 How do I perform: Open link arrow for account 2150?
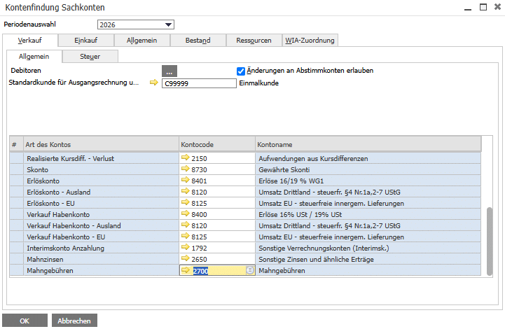coord(185,157)
